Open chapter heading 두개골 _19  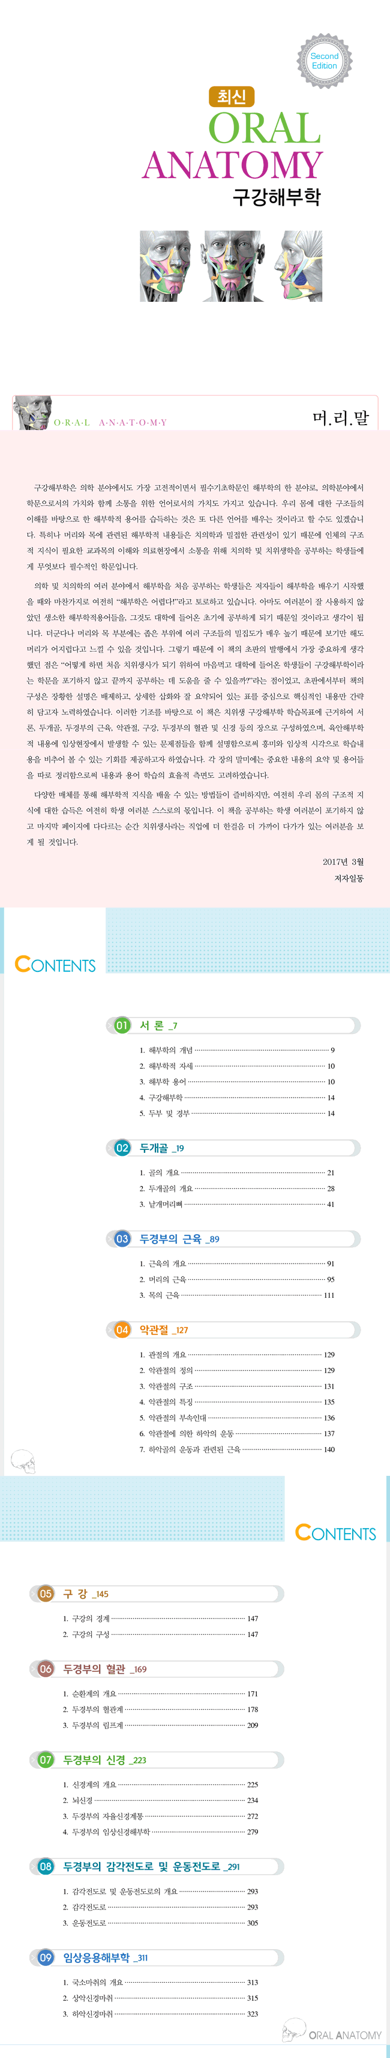(x=161, y=1148)
